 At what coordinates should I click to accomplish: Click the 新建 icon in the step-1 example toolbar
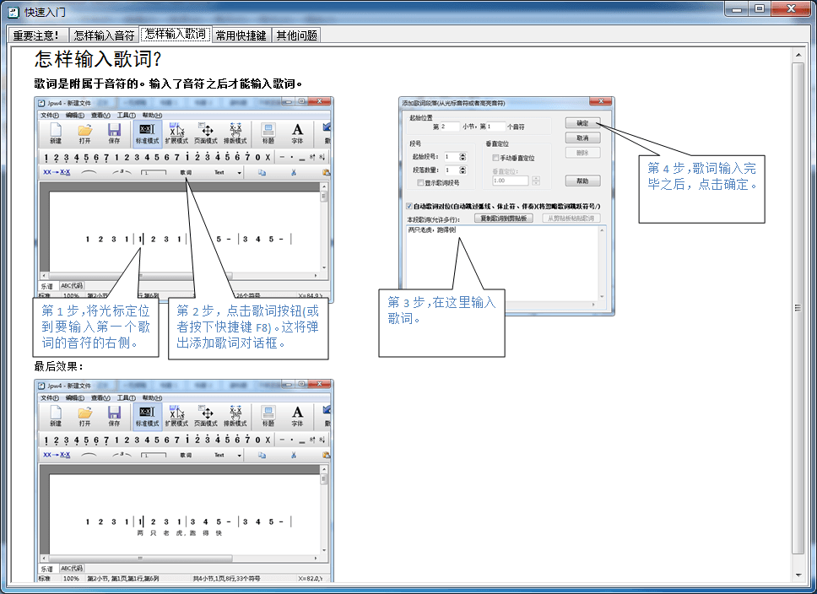point(55,132)
